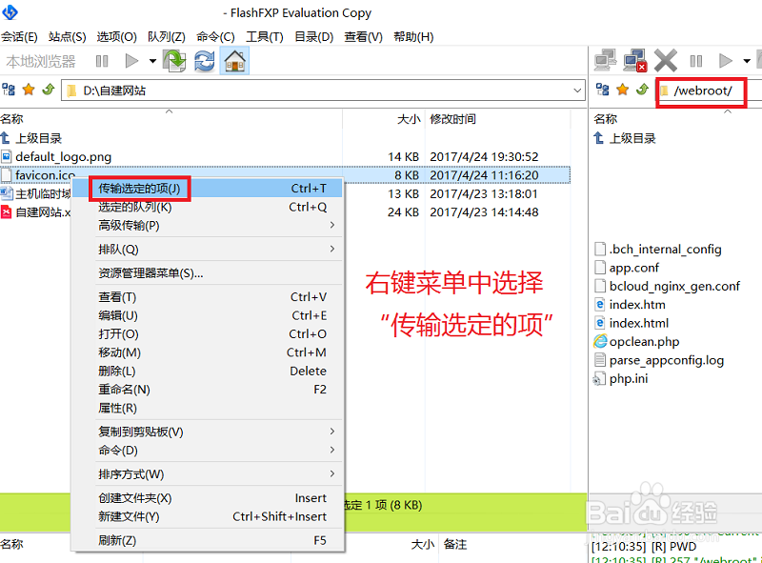Click the remote disconnect icon with red mark
This screenshot has height=563, width=762.
point(634,61)
